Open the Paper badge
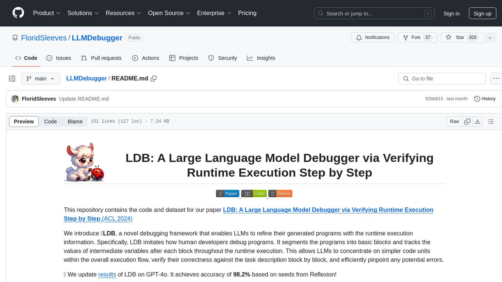Viewport: 502px width, 282px height. tap(228, 193)
